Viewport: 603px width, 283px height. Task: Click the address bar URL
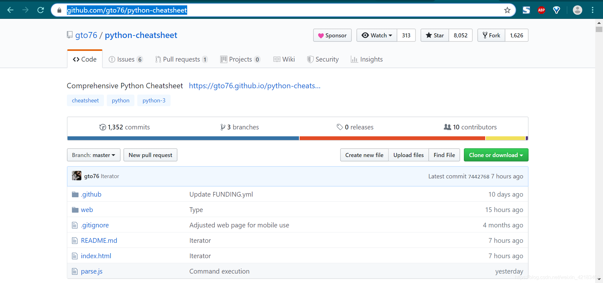(x=127, y=10)
